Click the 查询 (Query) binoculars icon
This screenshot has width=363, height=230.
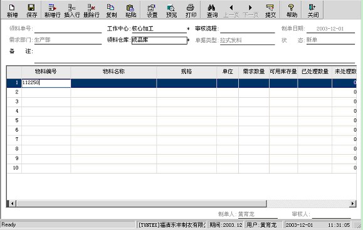(x=212, y=11)
